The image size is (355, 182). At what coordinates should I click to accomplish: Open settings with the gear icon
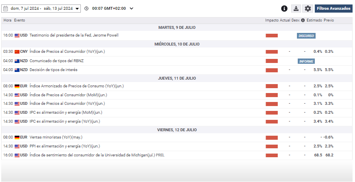308,9
